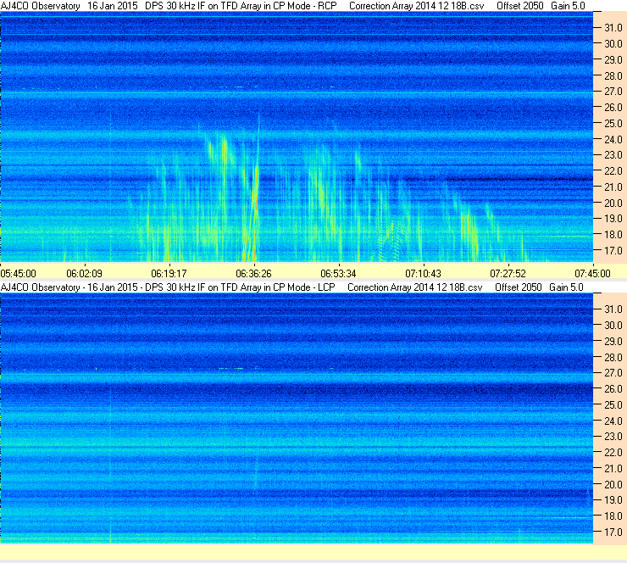Click the 19.0 frequency label on RCP chart
Viewport: 627px width, 563px height.
point(613,219)
